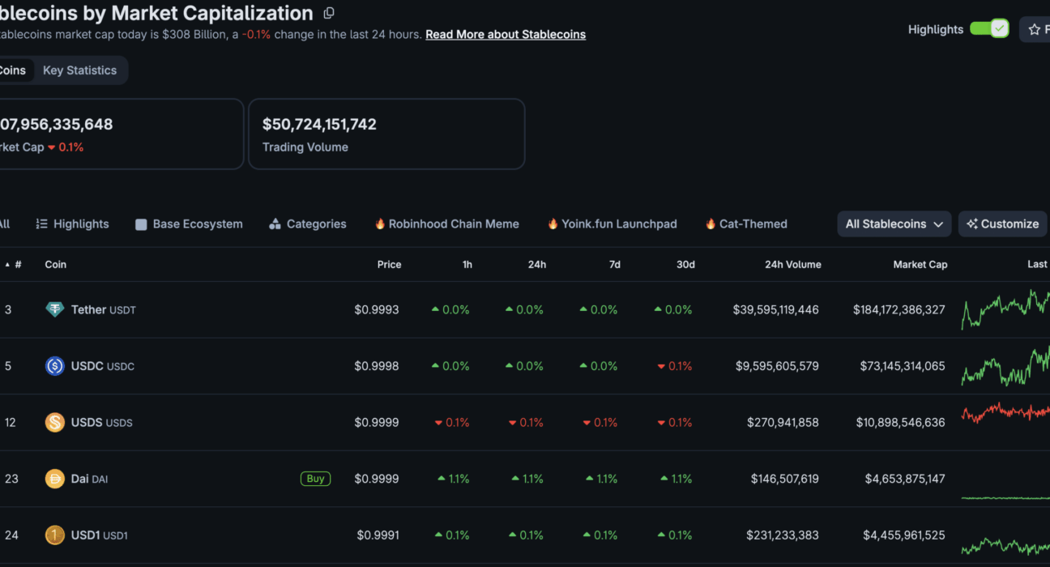Screen dimensions: 1050x567
Task: Open the Robinhood Chain Meme category
Action: tap(446, 224)
